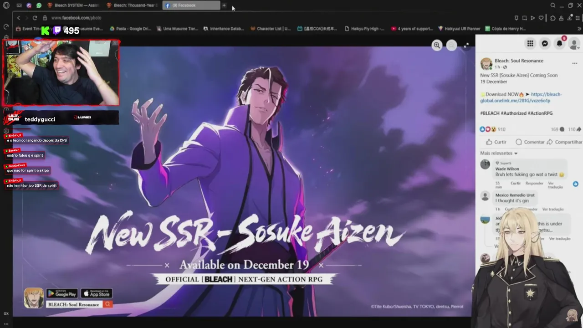This screenshot has width=583, height=328.
Task: Open Bleach: Soul Resonance page name link
Action: [519, 61]
